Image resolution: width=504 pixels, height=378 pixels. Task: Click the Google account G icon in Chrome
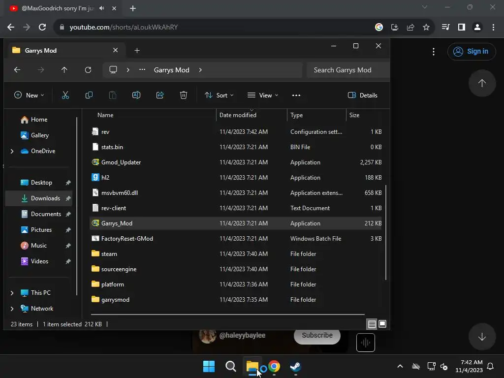point(379,28)
